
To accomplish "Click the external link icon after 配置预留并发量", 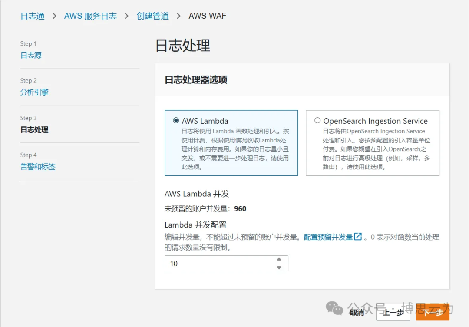I will click(x=358, y=237).
